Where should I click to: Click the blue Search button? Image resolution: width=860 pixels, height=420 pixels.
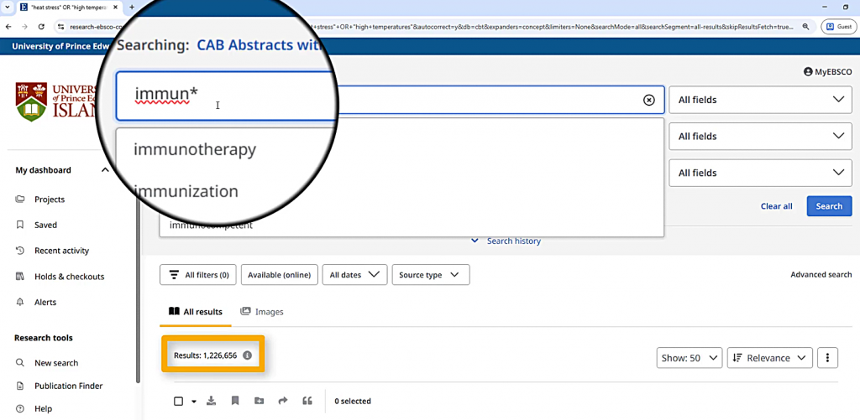829,206
